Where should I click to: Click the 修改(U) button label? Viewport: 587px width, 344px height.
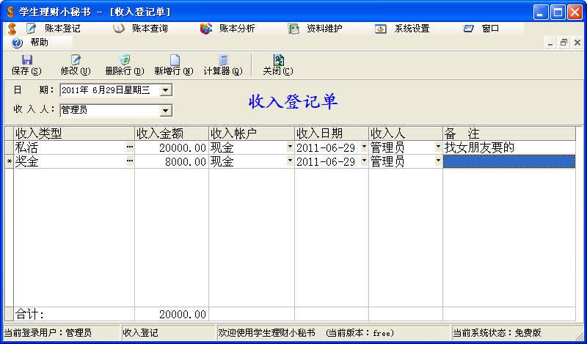click(76, 70)
